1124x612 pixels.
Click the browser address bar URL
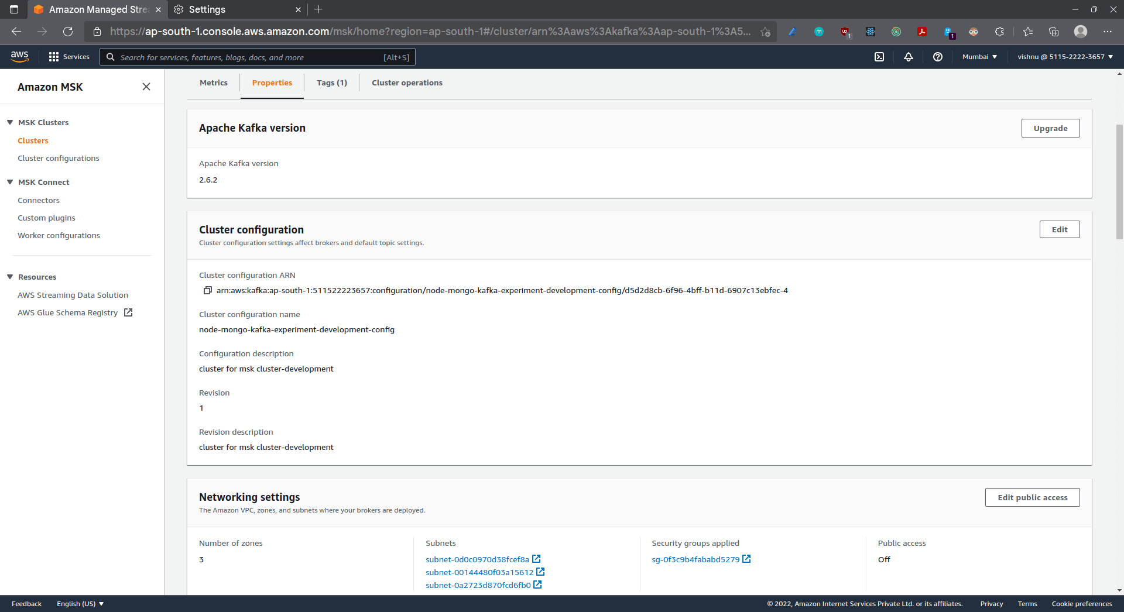click(430, 32)
